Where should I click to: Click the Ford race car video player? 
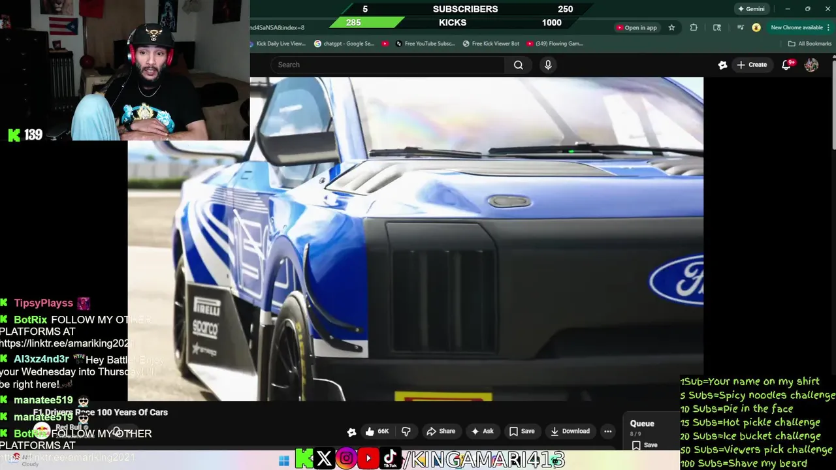(x=415, y=239)
